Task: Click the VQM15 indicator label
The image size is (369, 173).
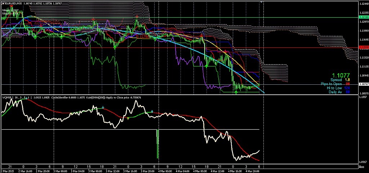Action: [6, 97]
